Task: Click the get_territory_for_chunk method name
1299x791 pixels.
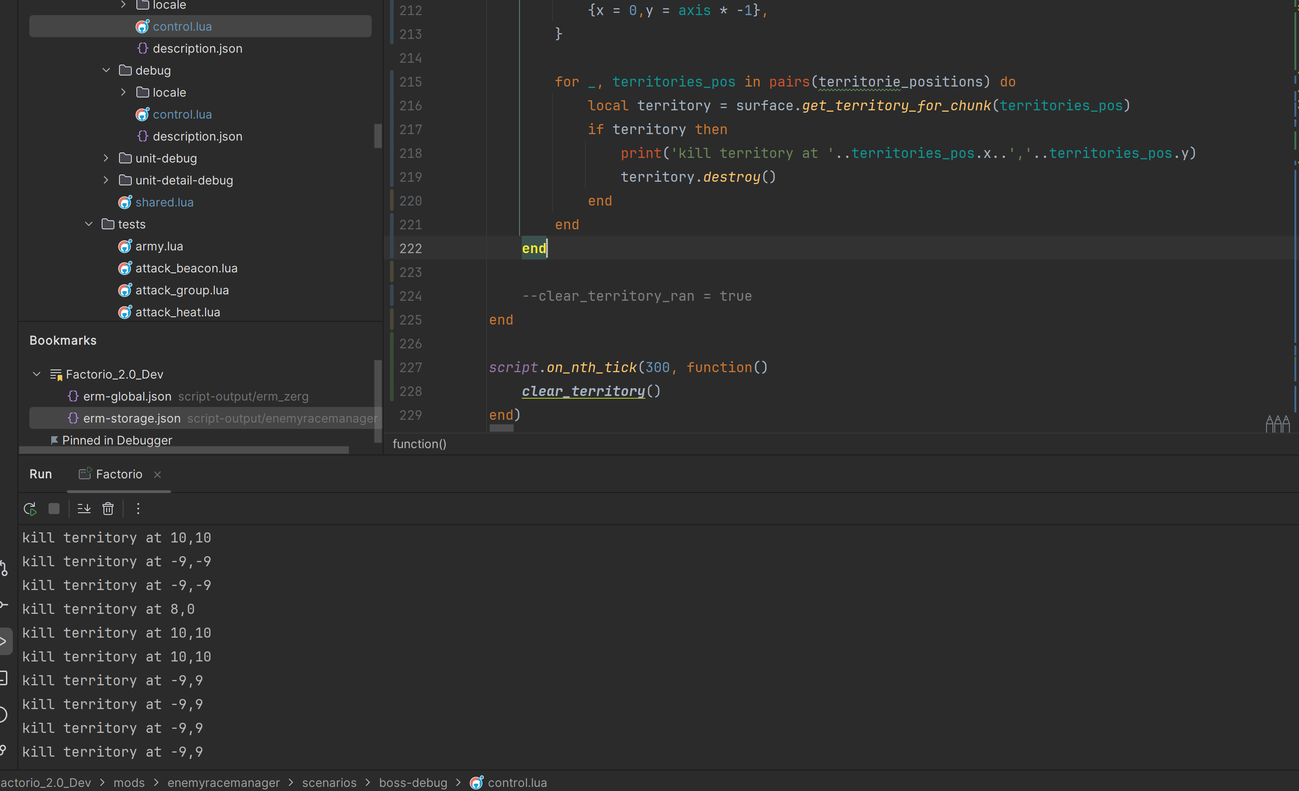Action: (x=896, y=105)
